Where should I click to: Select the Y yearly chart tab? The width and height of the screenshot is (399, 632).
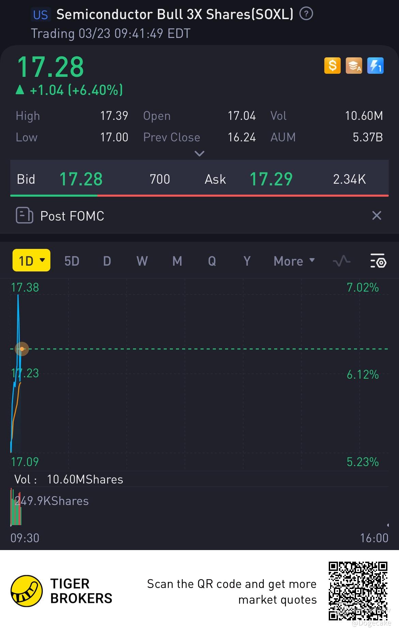coord(247,261)
